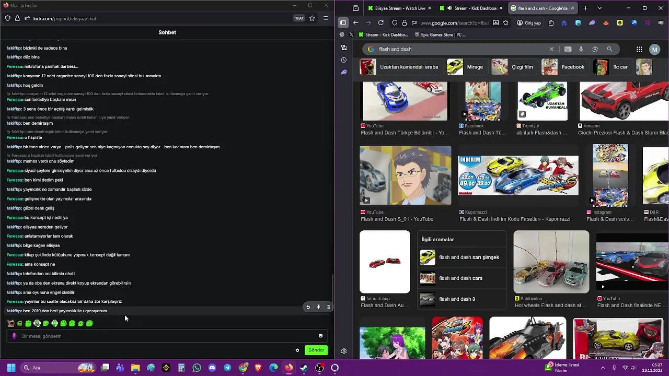Open Epic Games Store bookmark
The height and width of the screenshot is (376, 669).
[x=440, y=35]
